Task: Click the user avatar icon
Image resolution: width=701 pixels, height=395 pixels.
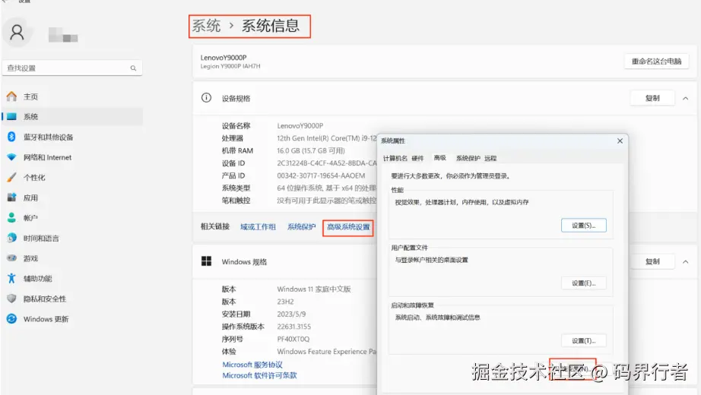Action: (17, 32)
